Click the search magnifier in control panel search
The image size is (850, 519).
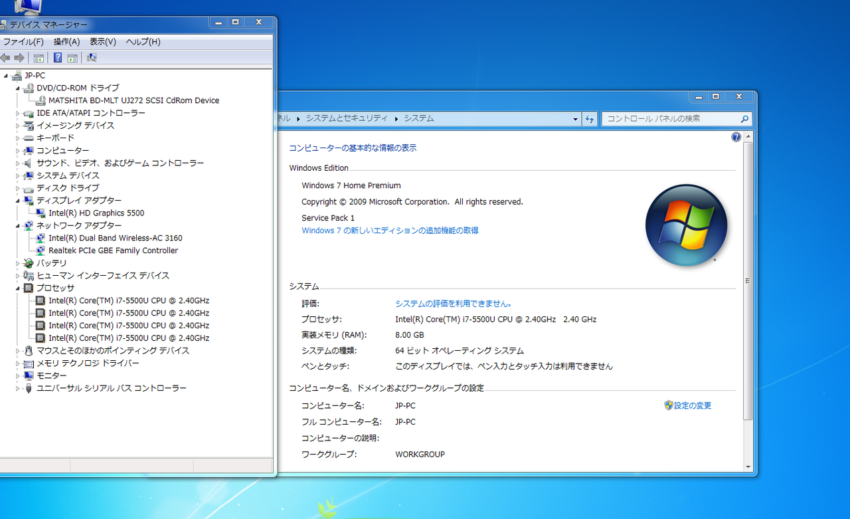(744, 119)
